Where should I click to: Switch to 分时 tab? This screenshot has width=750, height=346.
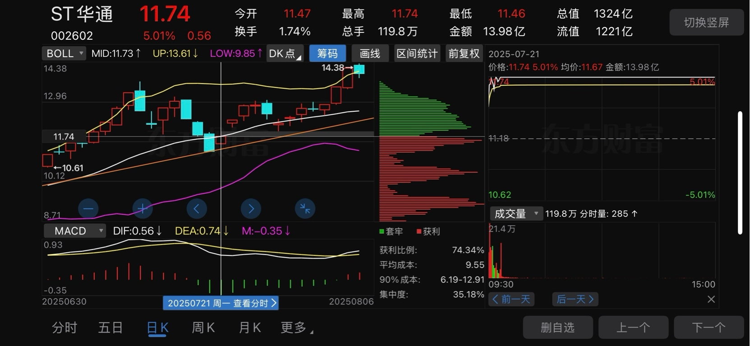[64, 328]
